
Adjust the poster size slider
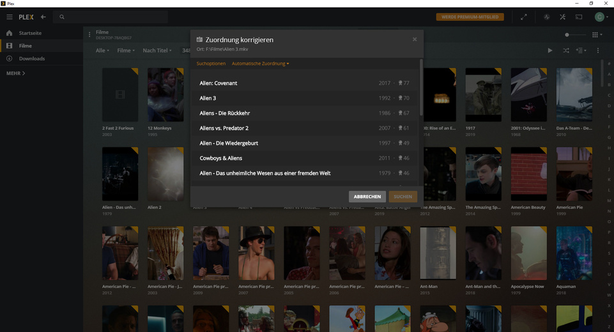(x=576, y=35)
